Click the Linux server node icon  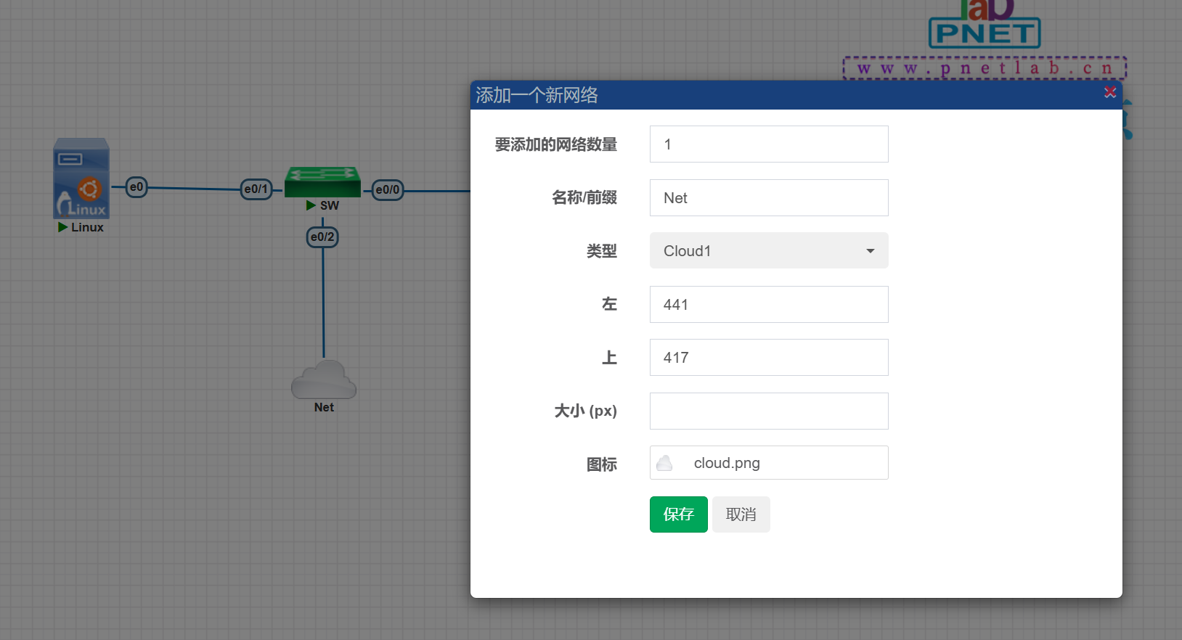[81, 179]
